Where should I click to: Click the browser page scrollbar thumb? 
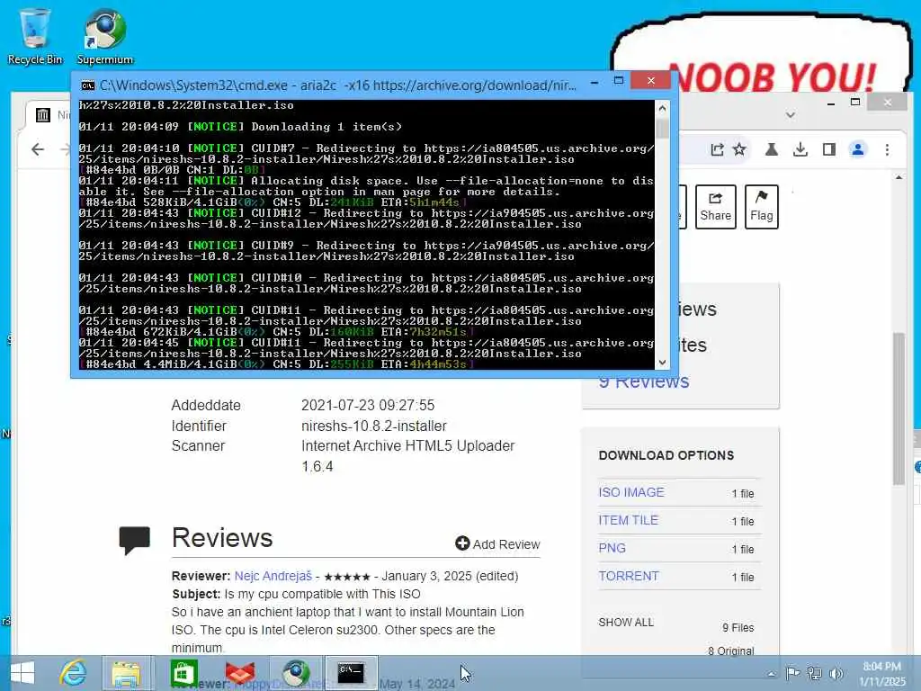pos(899,408)
